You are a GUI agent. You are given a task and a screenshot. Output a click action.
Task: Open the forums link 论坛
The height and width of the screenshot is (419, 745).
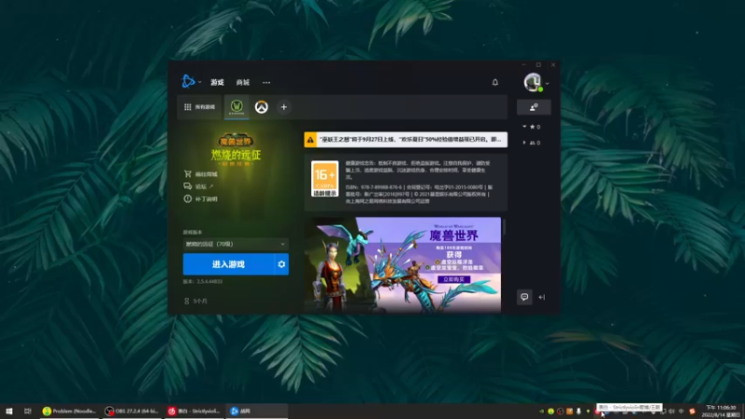point(198,186)
